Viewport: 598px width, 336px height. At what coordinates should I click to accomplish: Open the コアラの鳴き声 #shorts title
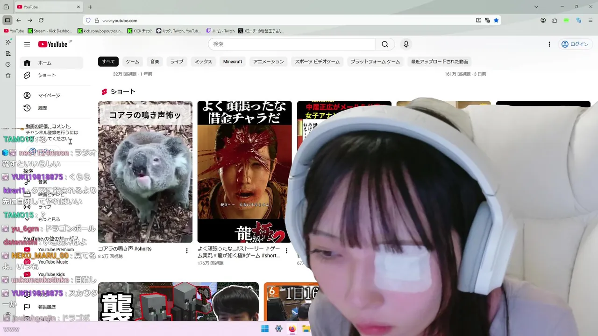(x=125, y=249)
